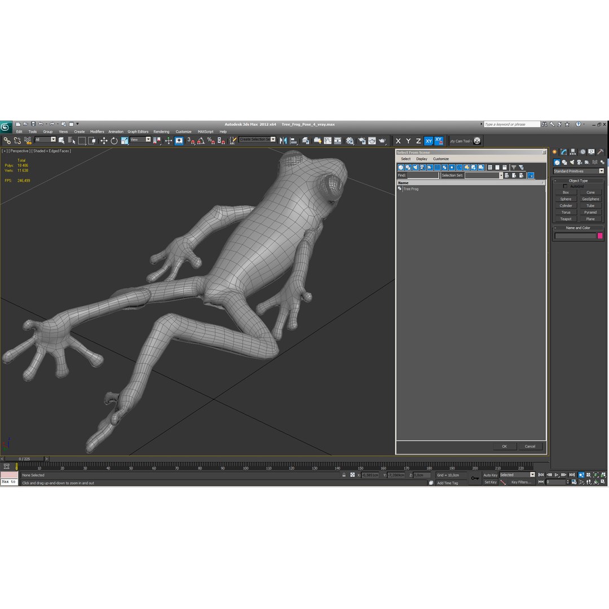Create a Sphere primitive button

pos(566,199)
